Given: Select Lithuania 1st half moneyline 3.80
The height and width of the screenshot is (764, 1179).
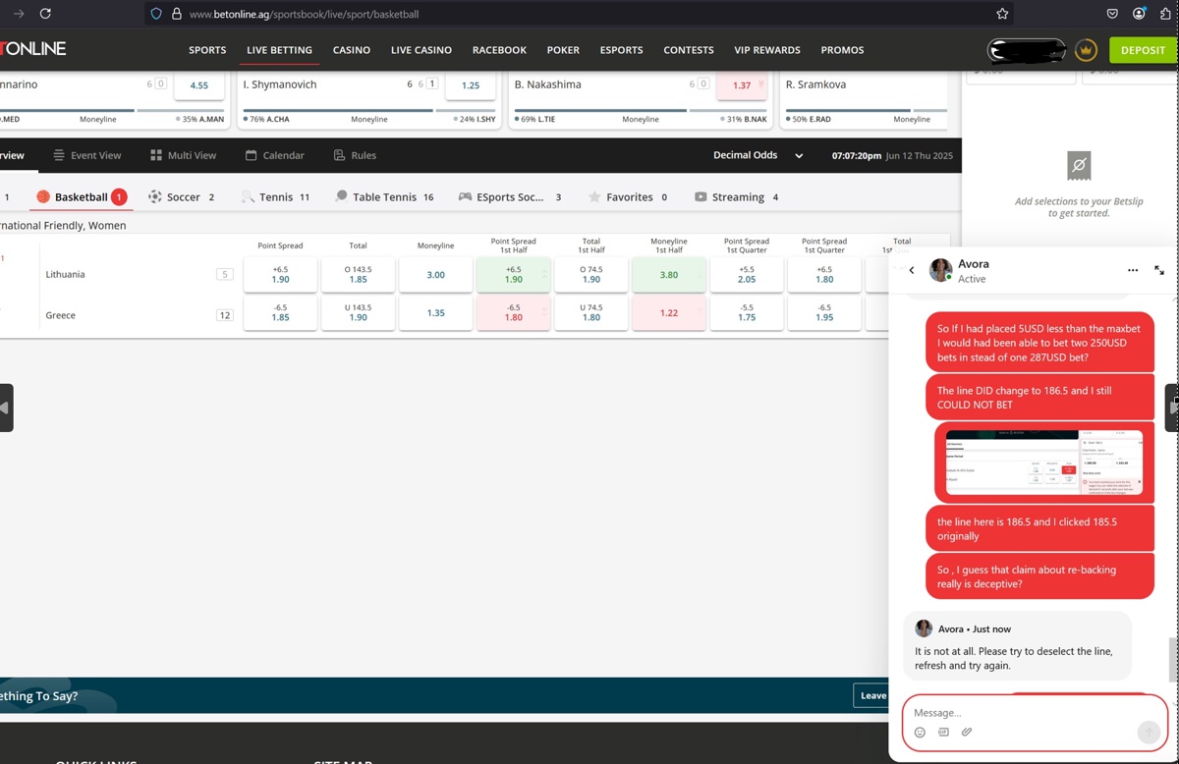Looking at the screenshot, I should (x=669, y=275).
